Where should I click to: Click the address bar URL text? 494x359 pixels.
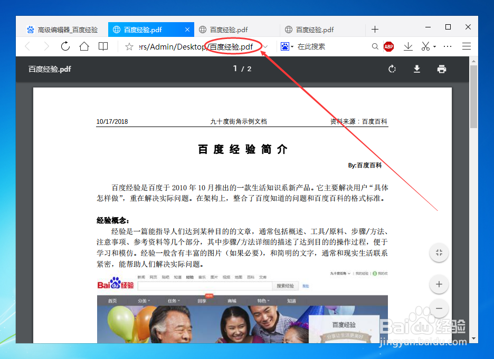[x=196, y=47]
